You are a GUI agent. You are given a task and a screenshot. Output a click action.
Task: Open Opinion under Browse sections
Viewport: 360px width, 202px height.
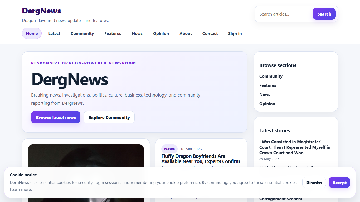pyautogui.click(x=267, y=104)
